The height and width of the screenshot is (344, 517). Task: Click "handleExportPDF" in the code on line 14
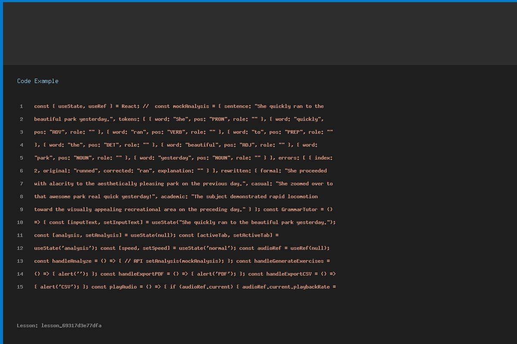141,274
